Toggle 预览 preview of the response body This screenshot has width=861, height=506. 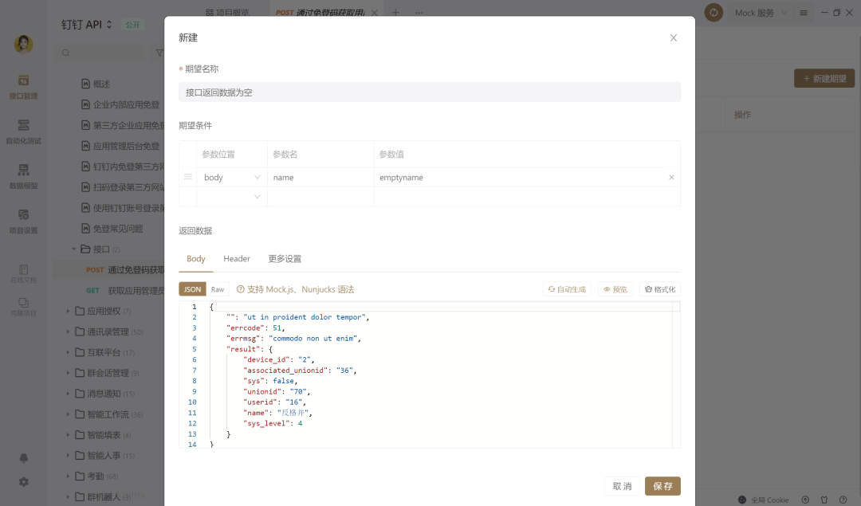pos(615,288)
